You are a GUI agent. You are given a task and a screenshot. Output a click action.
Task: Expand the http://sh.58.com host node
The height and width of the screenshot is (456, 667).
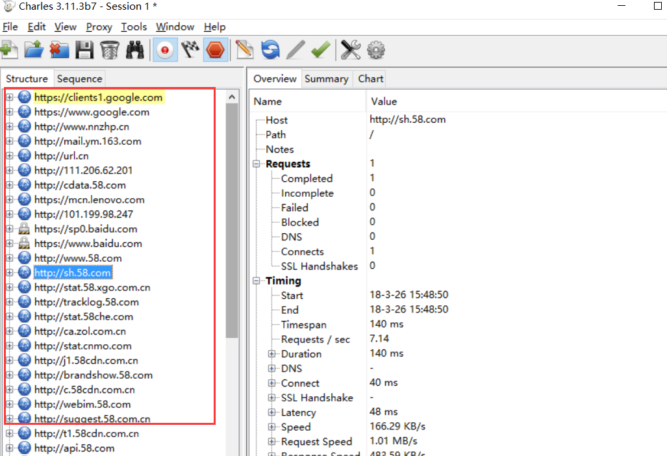(x=9, y=273)
